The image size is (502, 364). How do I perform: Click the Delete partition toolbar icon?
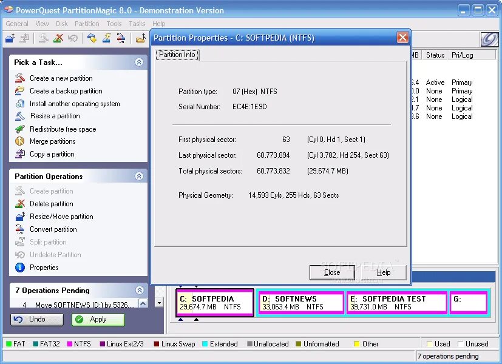click(58, 38)
